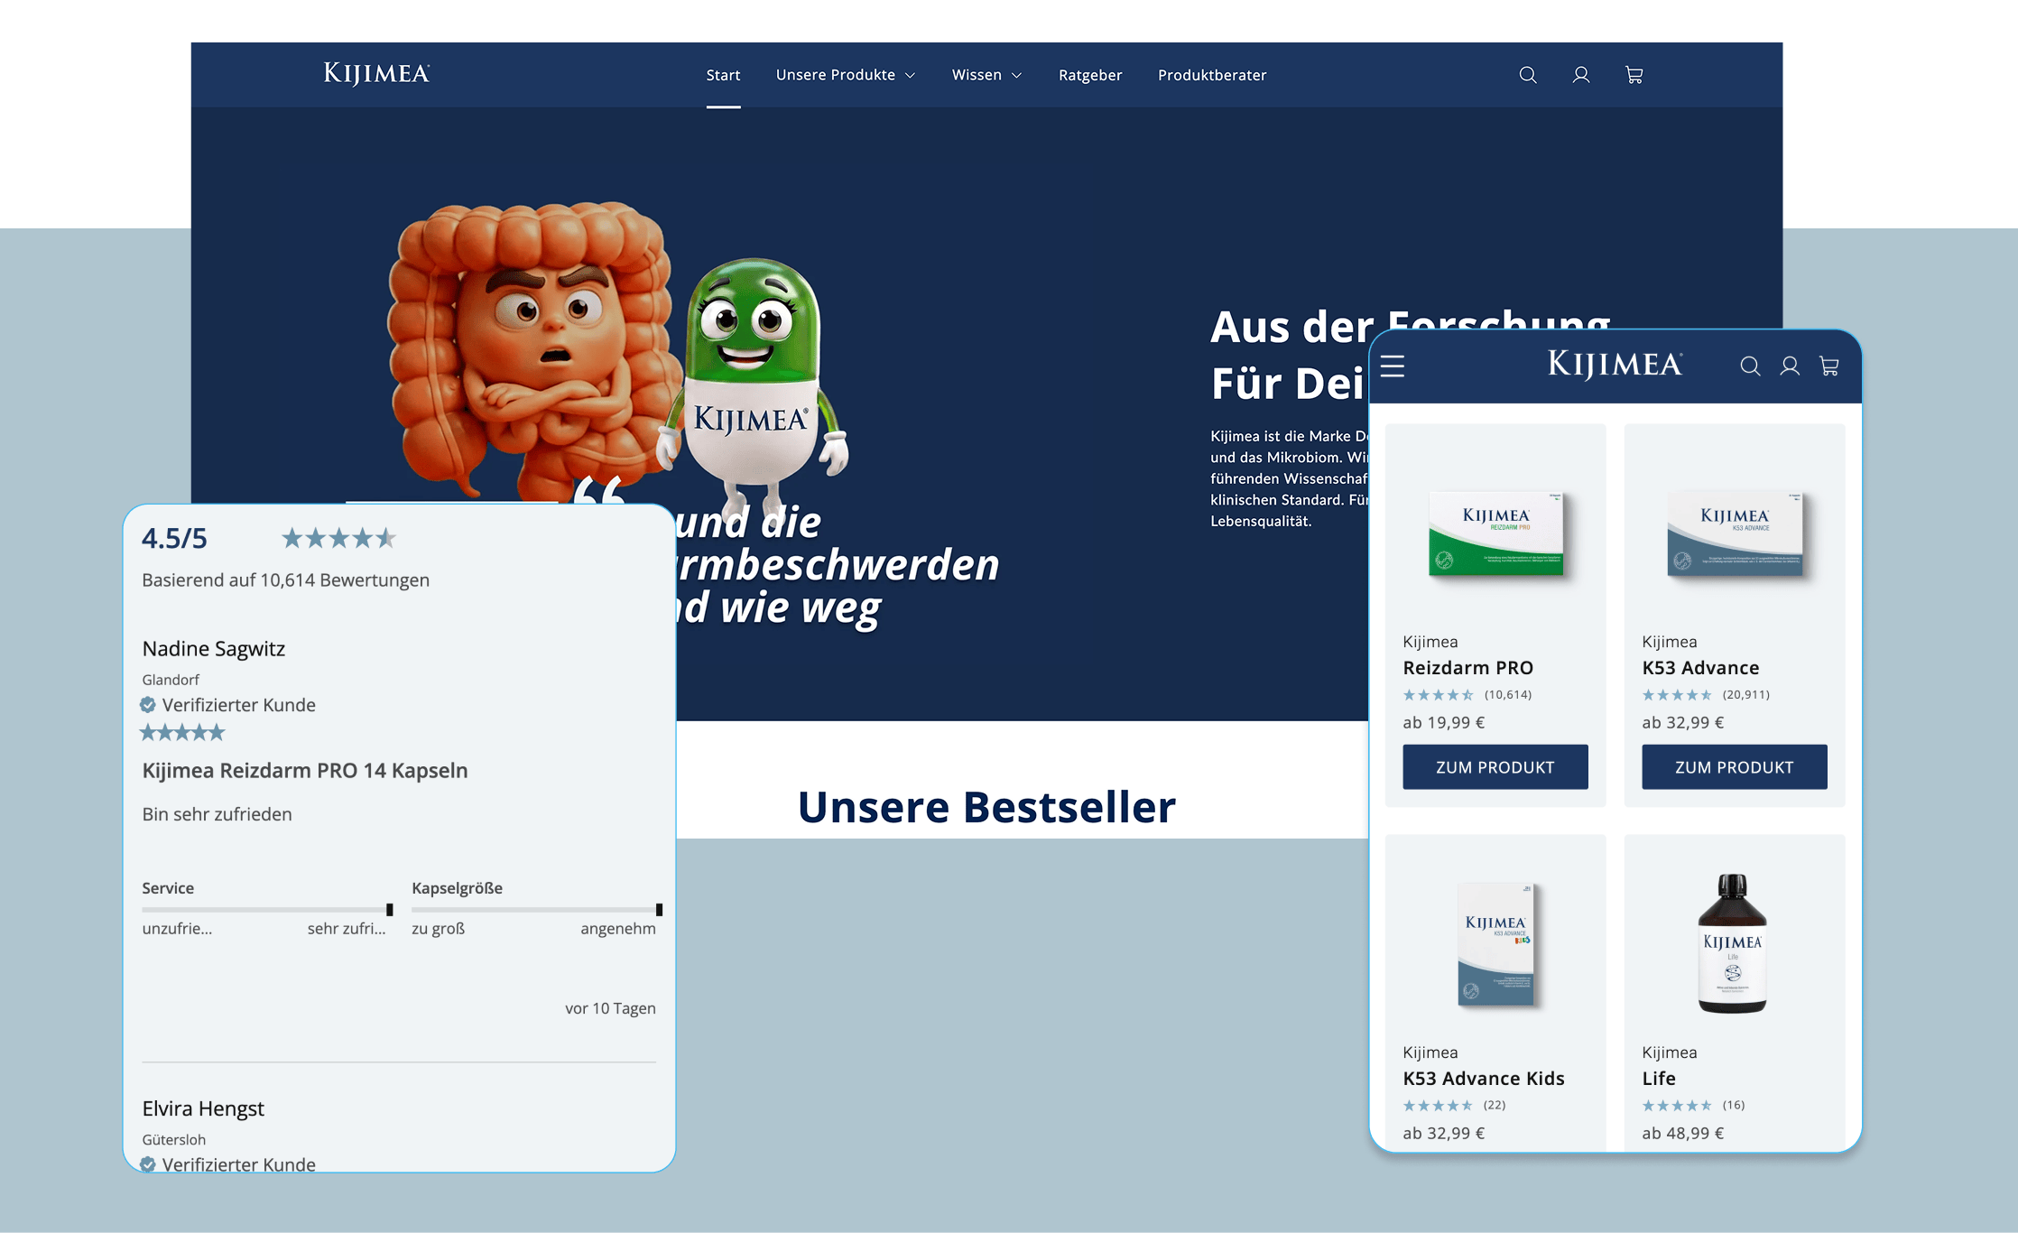Image resolution: width=2018 pixels, height=1233 pixels.
Task: Open the hamburger menu in mobile view
Action: 1393,366
